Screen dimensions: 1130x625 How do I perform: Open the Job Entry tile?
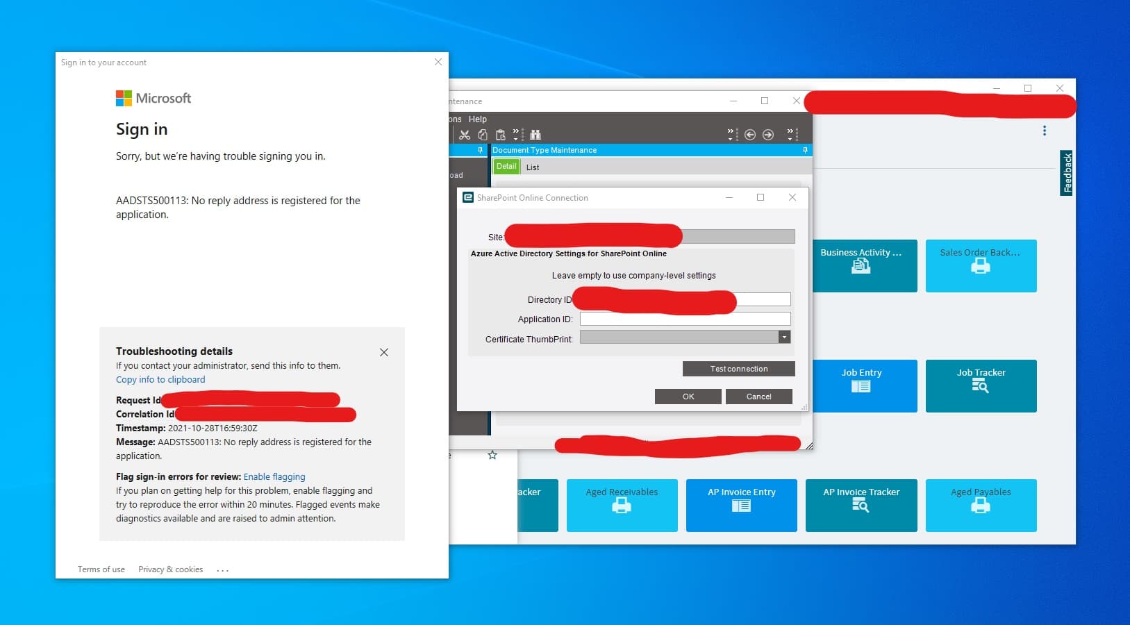pos(861,385)
